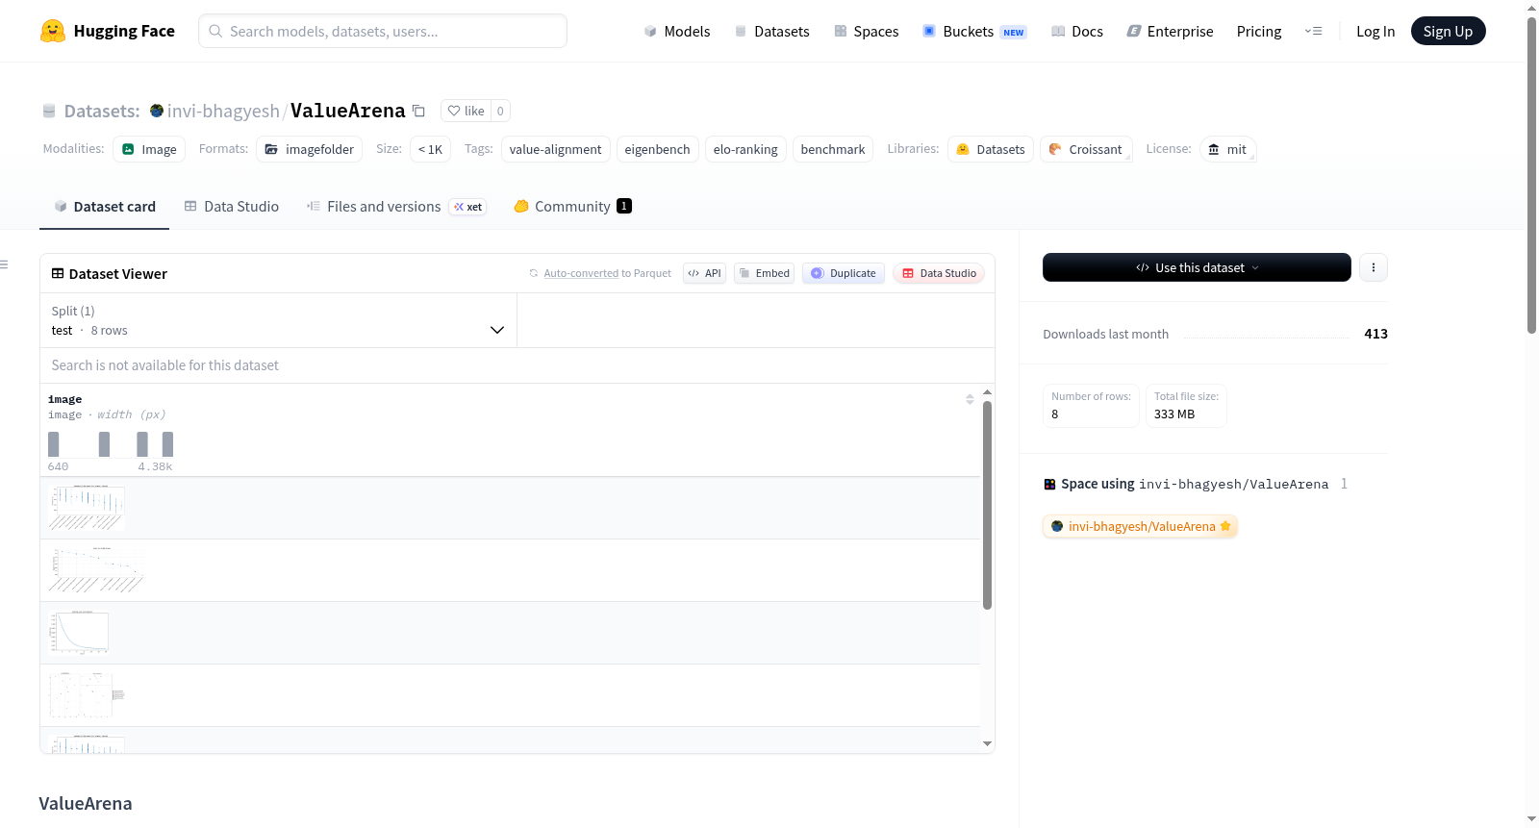Image resolution: width=1539 pixels, height=828 pixels.
Task: Open the invi-bhagyesh user profile link
Action: (x=223, y=111)
